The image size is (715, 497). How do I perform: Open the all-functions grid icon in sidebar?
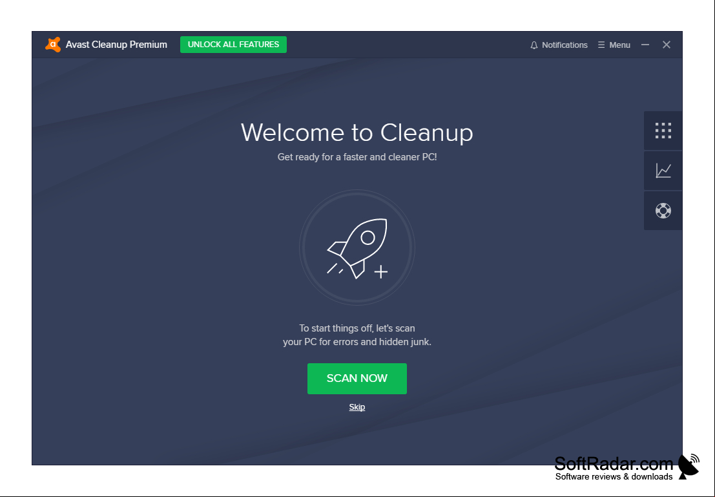point(663,131)
